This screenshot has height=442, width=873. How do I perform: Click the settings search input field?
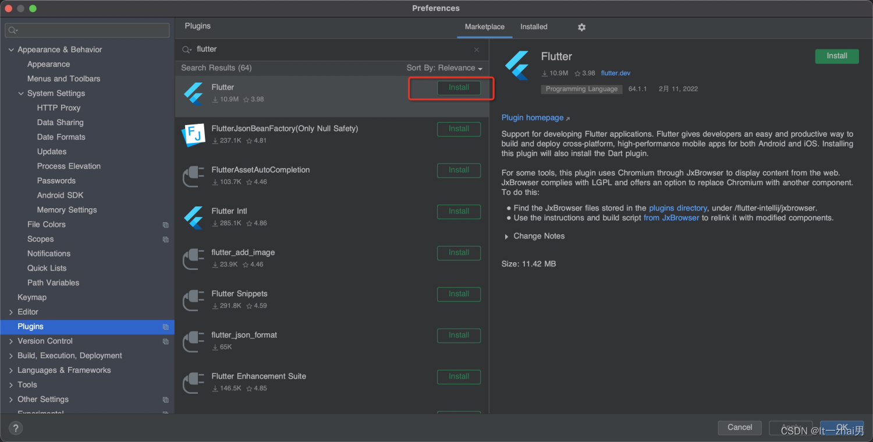(x=87, y=30)
